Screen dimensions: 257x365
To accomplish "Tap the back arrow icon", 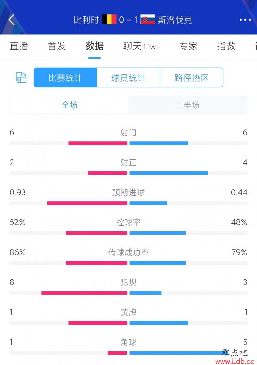I will (x=12, y=20).
